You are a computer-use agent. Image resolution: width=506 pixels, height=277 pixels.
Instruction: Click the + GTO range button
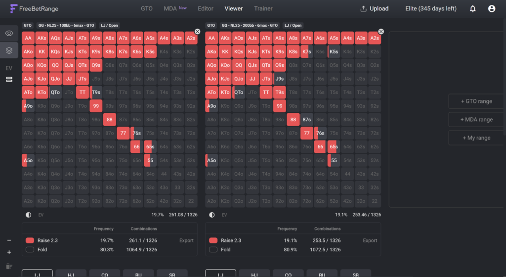coord(476,101)
